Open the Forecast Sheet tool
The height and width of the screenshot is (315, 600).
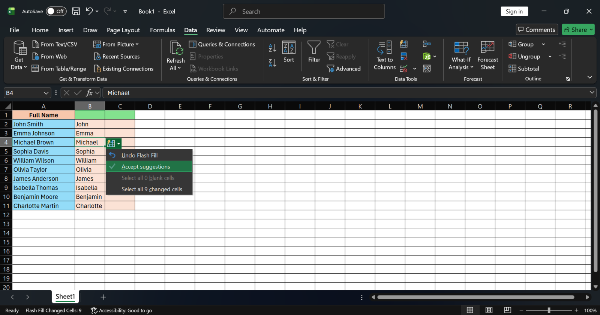pyautogui.click(x=487, y=55)
